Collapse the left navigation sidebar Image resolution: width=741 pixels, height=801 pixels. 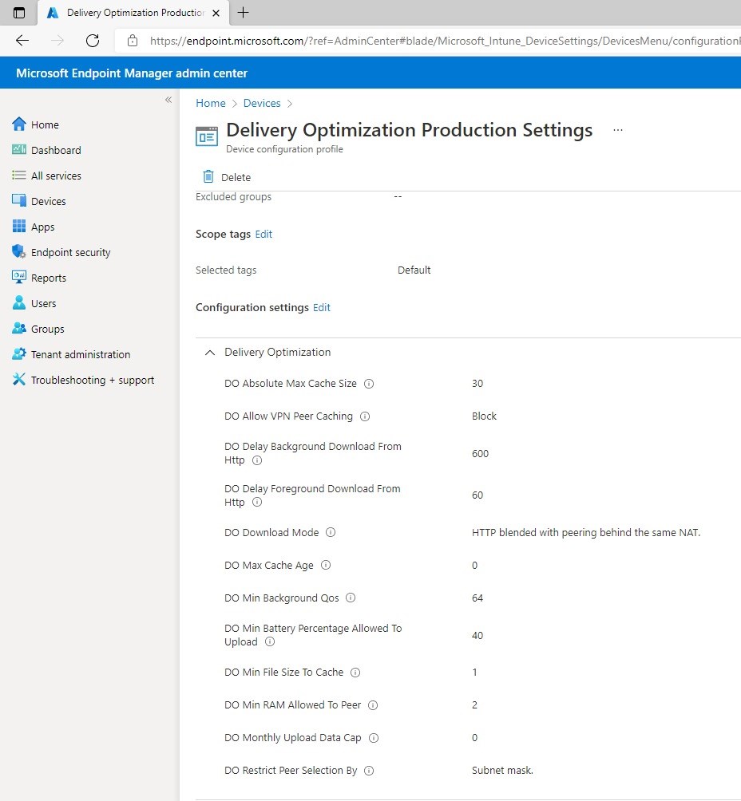pos(168,100)
